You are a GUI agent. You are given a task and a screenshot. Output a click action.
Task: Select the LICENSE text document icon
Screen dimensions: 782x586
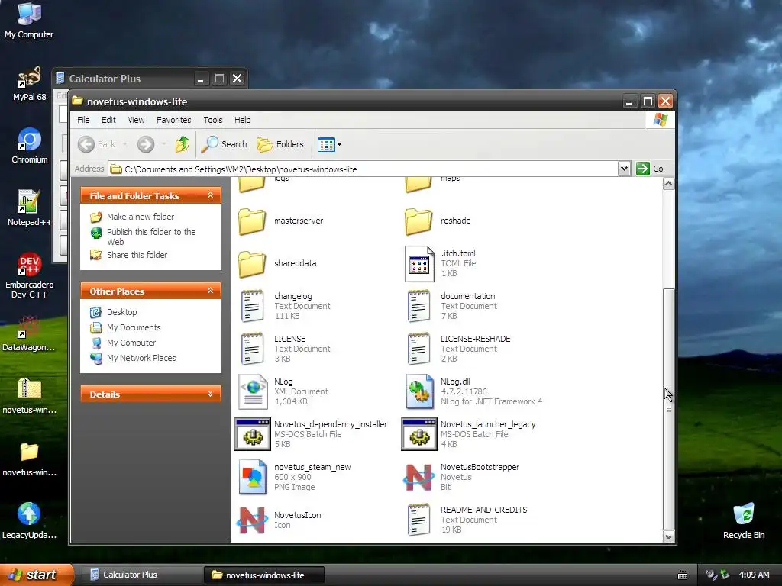click(252, 349)
